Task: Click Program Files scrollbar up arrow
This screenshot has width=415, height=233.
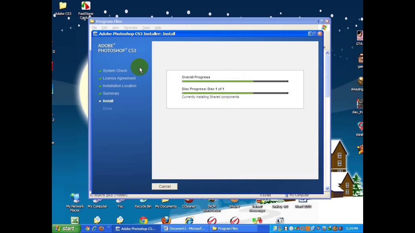Action: [327, 53]
